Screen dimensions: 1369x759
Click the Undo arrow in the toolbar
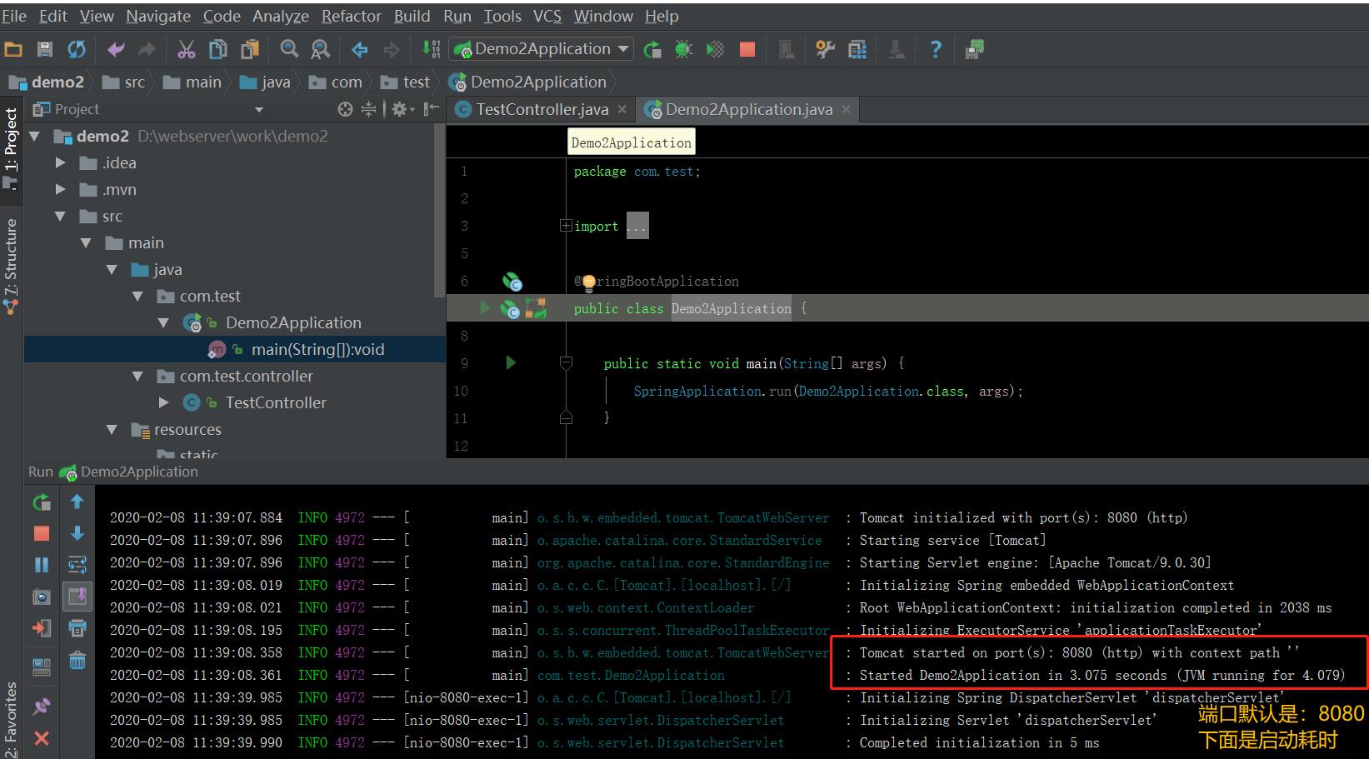116,49
